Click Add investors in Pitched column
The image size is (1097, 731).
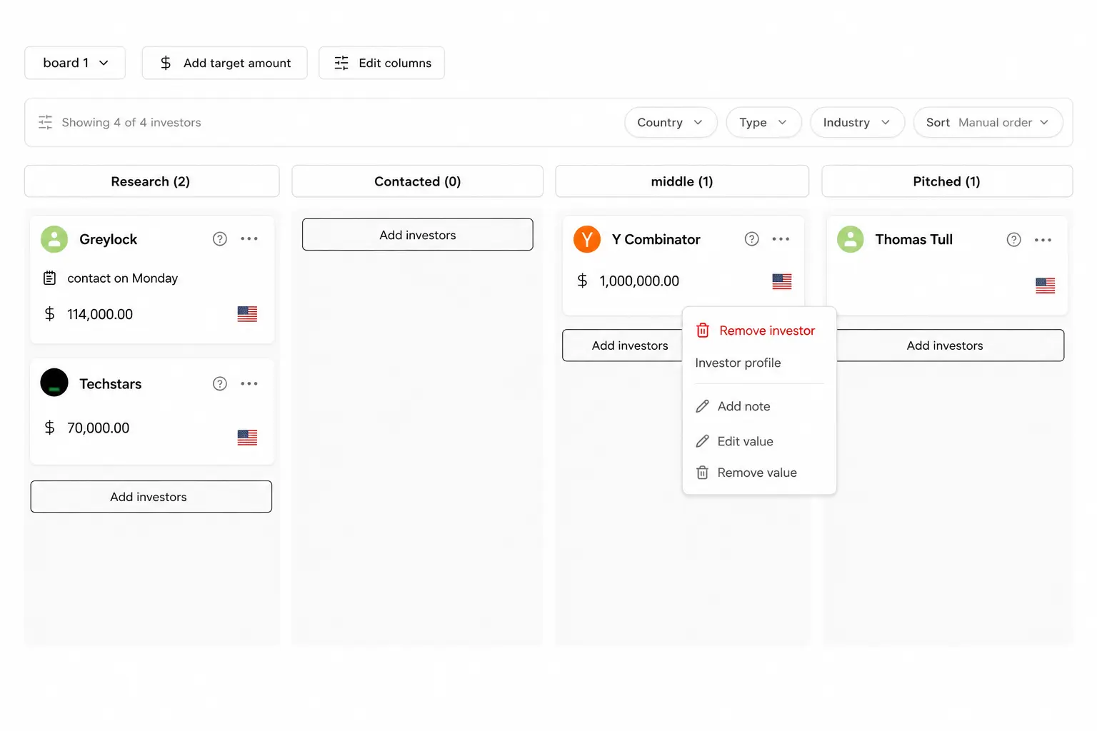click(950, 346)
